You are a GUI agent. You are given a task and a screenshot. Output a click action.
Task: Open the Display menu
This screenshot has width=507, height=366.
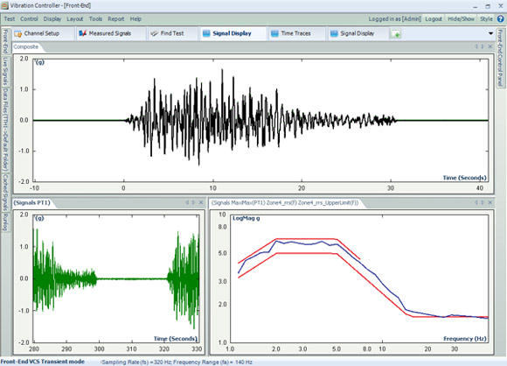tap(52, 18)
